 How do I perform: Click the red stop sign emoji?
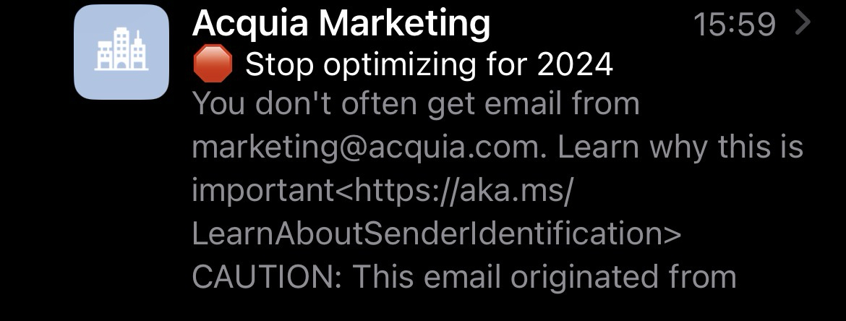point(212,66)
